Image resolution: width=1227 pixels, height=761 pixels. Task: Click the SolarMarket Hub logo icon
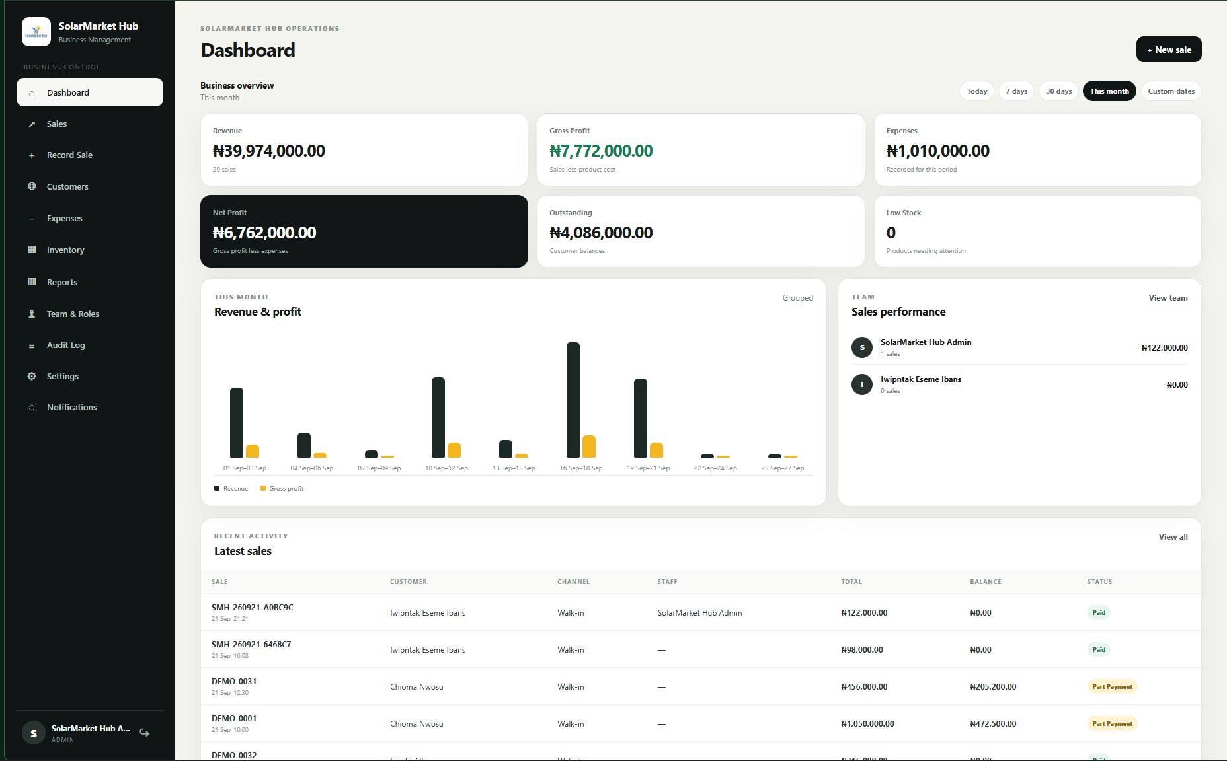pos(36,32)
